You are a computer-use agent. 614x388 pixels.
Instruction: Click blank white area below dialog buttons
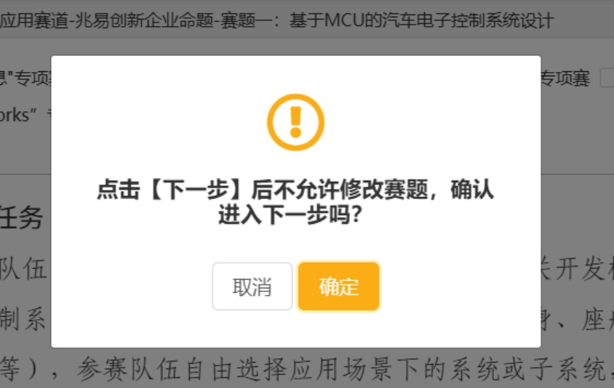point(295,329)
